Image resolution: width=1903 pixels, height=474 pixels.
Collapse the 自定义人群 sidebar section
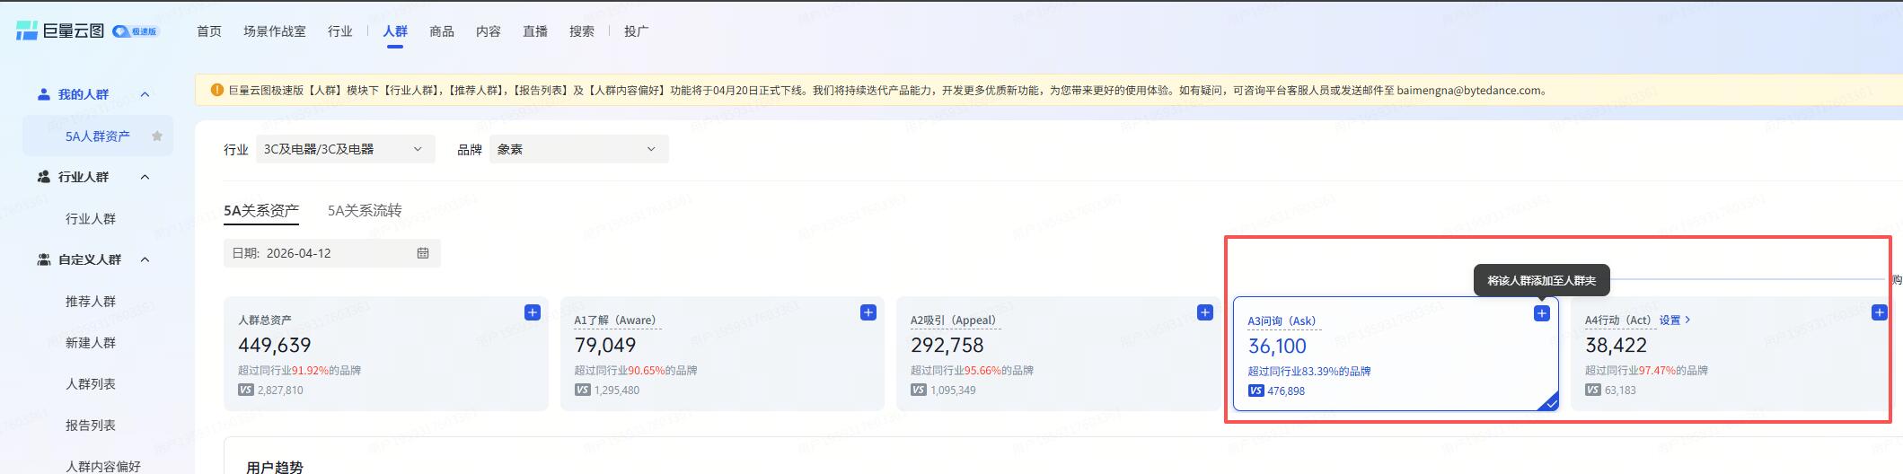(145, 259)
